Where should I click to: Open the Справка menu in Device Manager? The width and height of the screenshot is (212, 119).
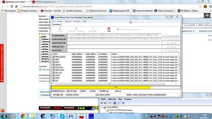click(128, 99)
